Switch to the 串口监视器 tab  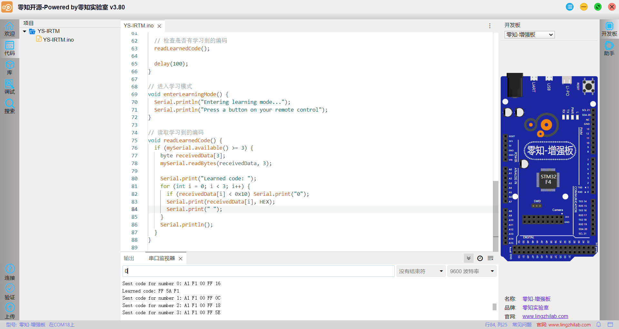point(162,258)
